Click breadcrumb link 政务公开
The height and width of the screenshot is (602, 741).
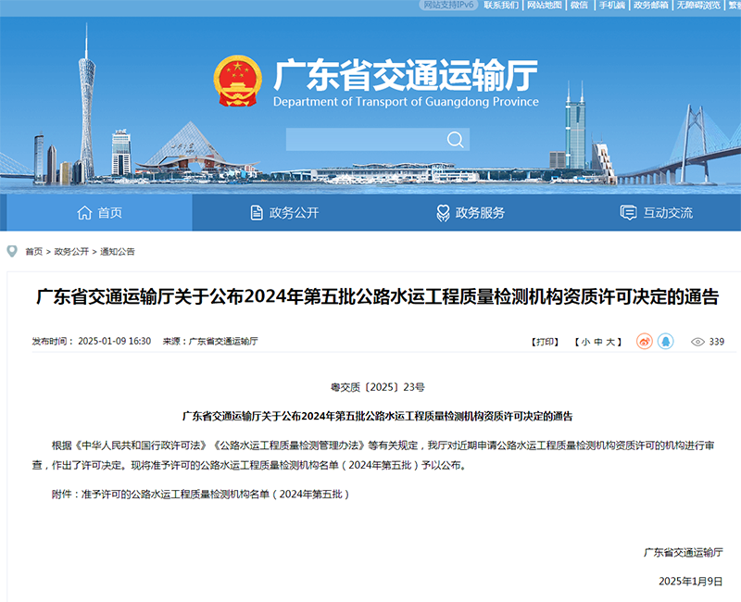click(x=71, y=251)
